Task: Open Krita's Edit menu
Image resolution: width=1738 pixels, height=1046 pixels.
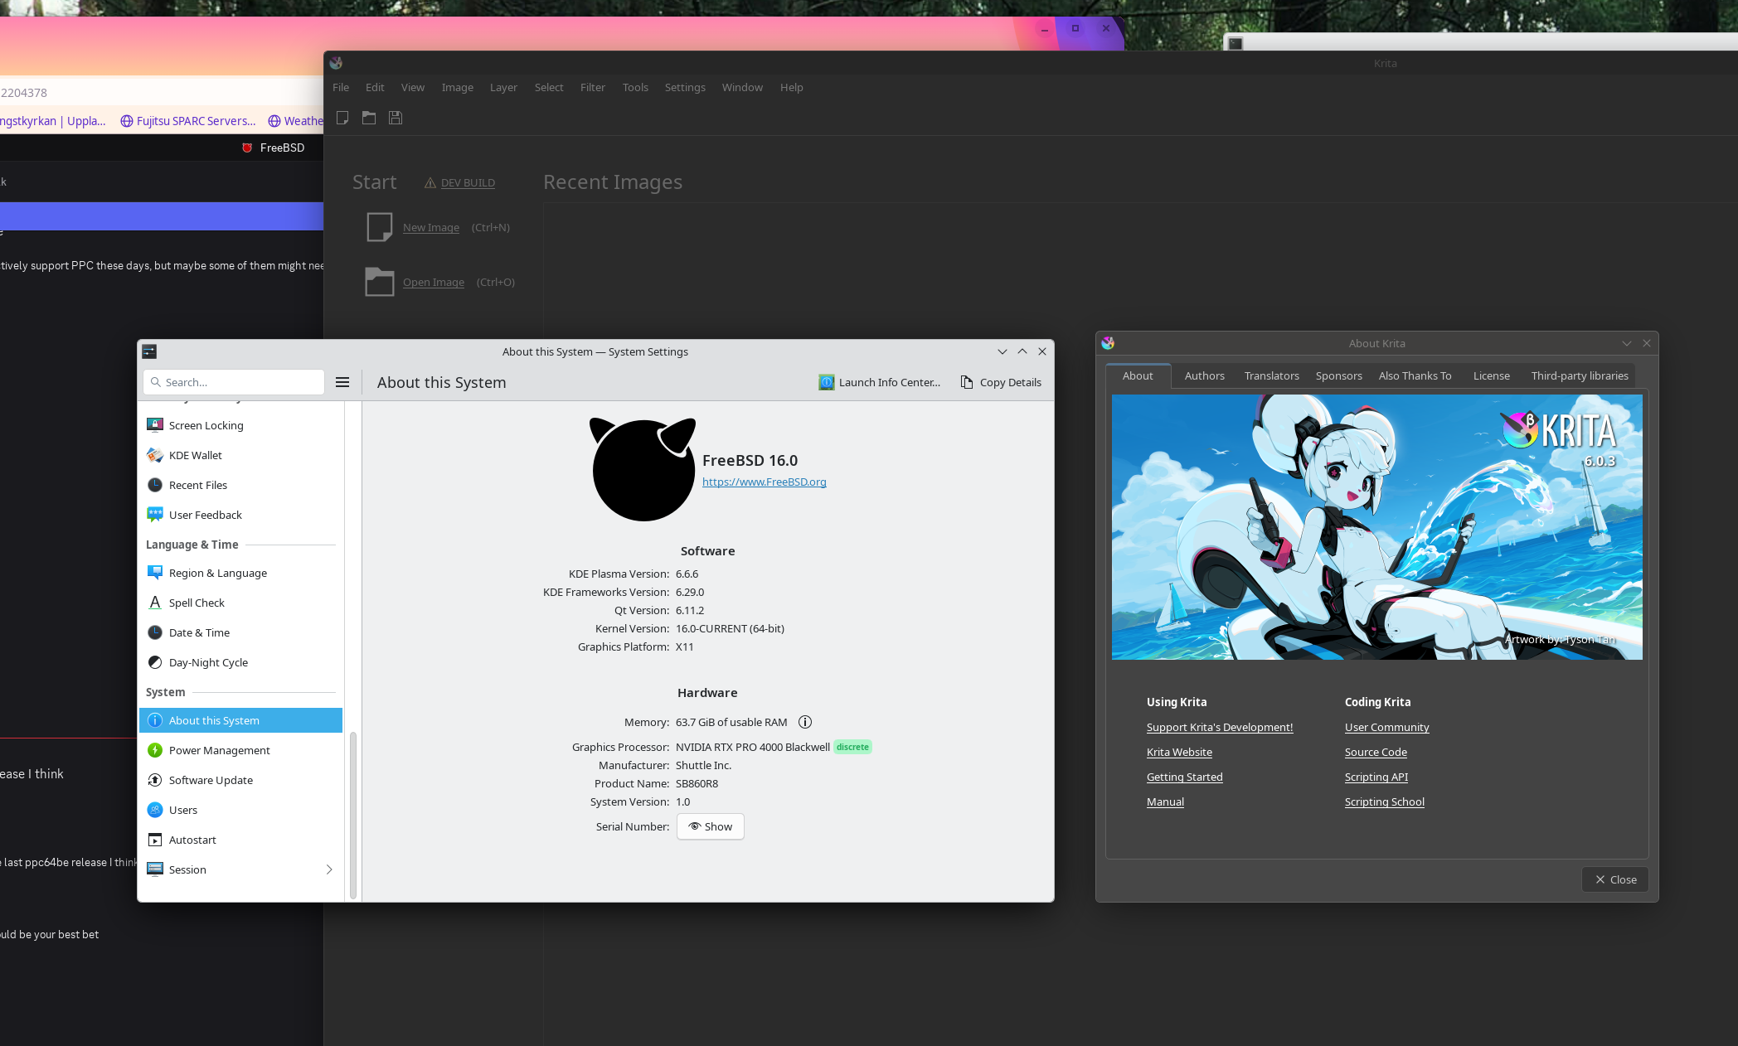Action: [x=375, y=87]
